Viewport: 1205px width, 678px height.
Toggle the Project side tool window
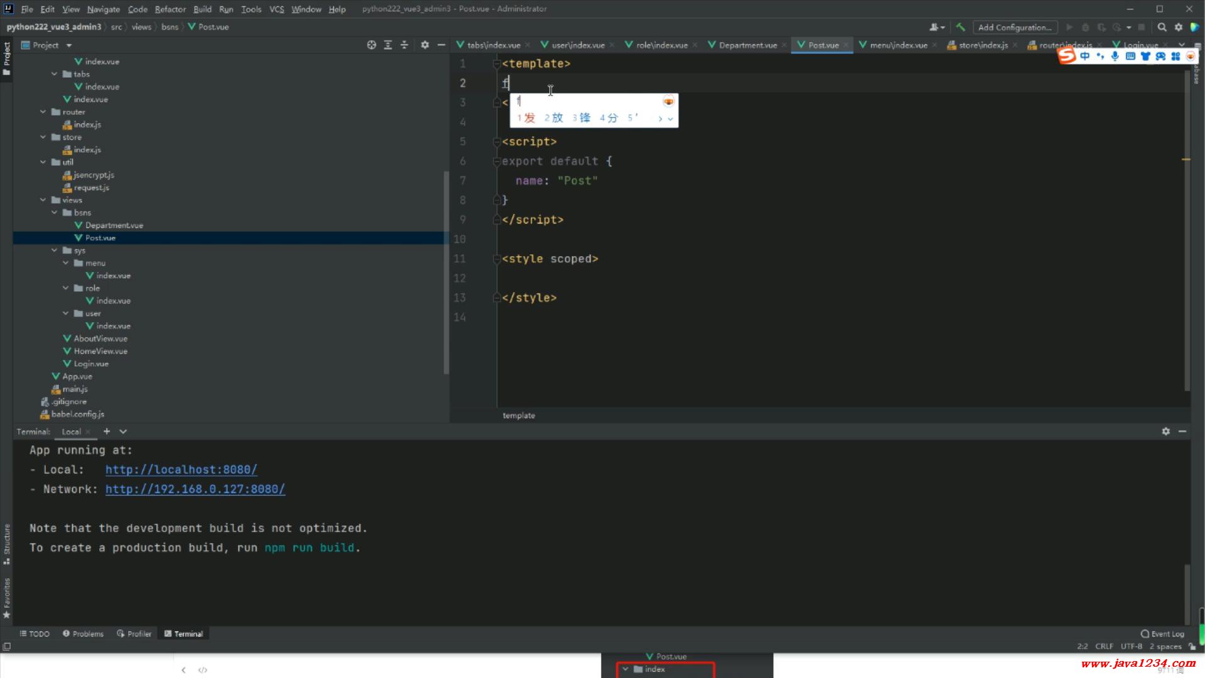7,58
